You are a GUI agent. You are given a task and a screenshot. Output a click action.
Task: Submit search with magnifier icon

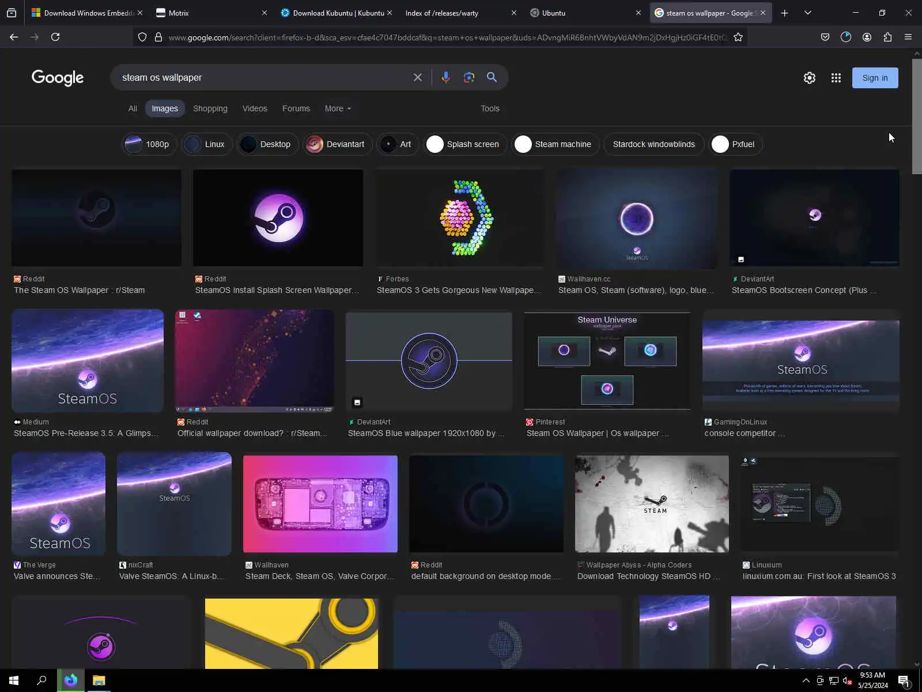point(492,77)
